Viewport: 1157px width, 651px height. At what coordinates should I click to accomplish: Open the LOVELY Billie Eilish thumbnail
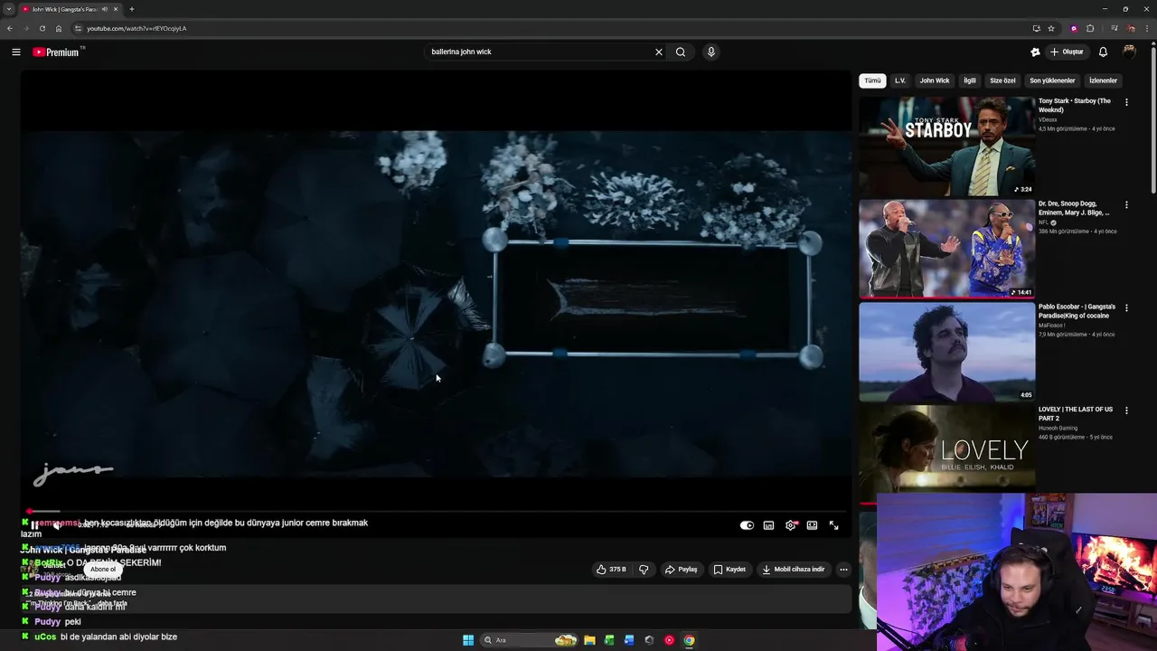(946, 450)
